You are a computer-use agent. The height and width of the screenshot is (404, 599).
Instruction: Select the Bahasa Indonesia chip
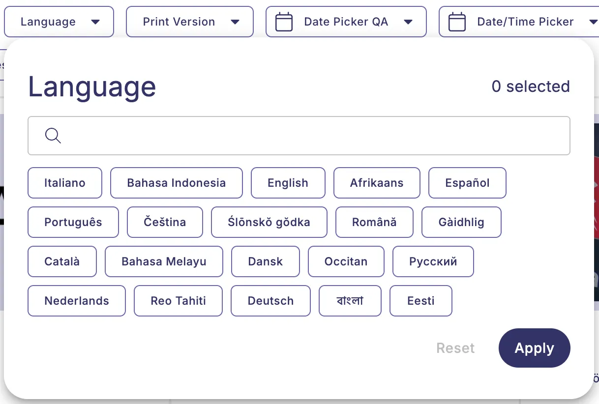[x=177, y=183]
